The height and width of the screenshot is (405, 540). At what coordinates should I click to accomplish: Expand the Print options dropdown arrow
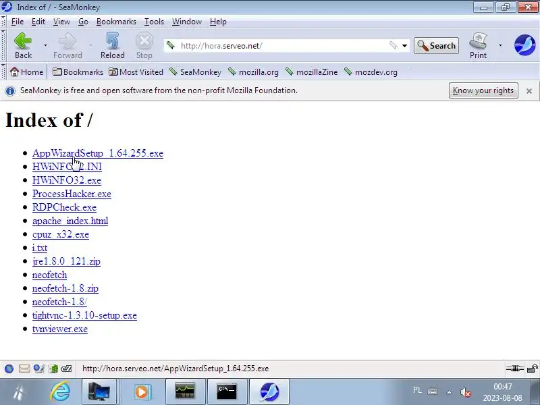(500, 45)
